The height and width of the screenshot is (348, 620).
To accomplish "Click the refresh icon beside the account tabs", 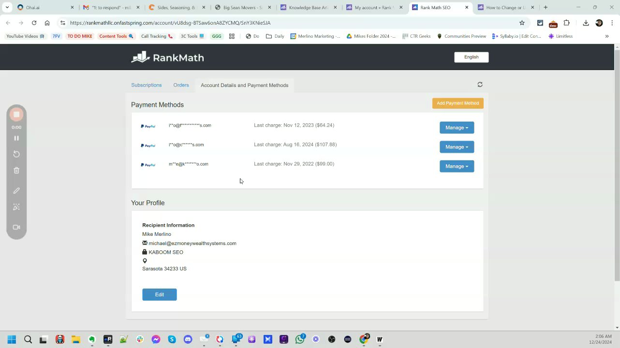I will point(480,85).
